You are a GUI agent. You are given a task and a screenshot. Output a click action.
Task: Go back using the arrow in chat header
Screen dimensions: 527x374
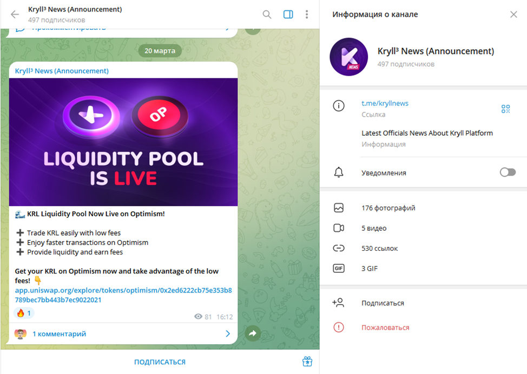click(x=15, y=14)
